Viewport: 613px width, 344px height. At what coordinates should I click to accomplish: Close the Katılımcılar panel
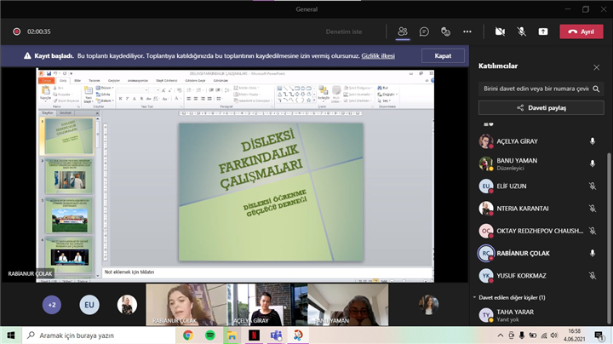pos(596,66)
